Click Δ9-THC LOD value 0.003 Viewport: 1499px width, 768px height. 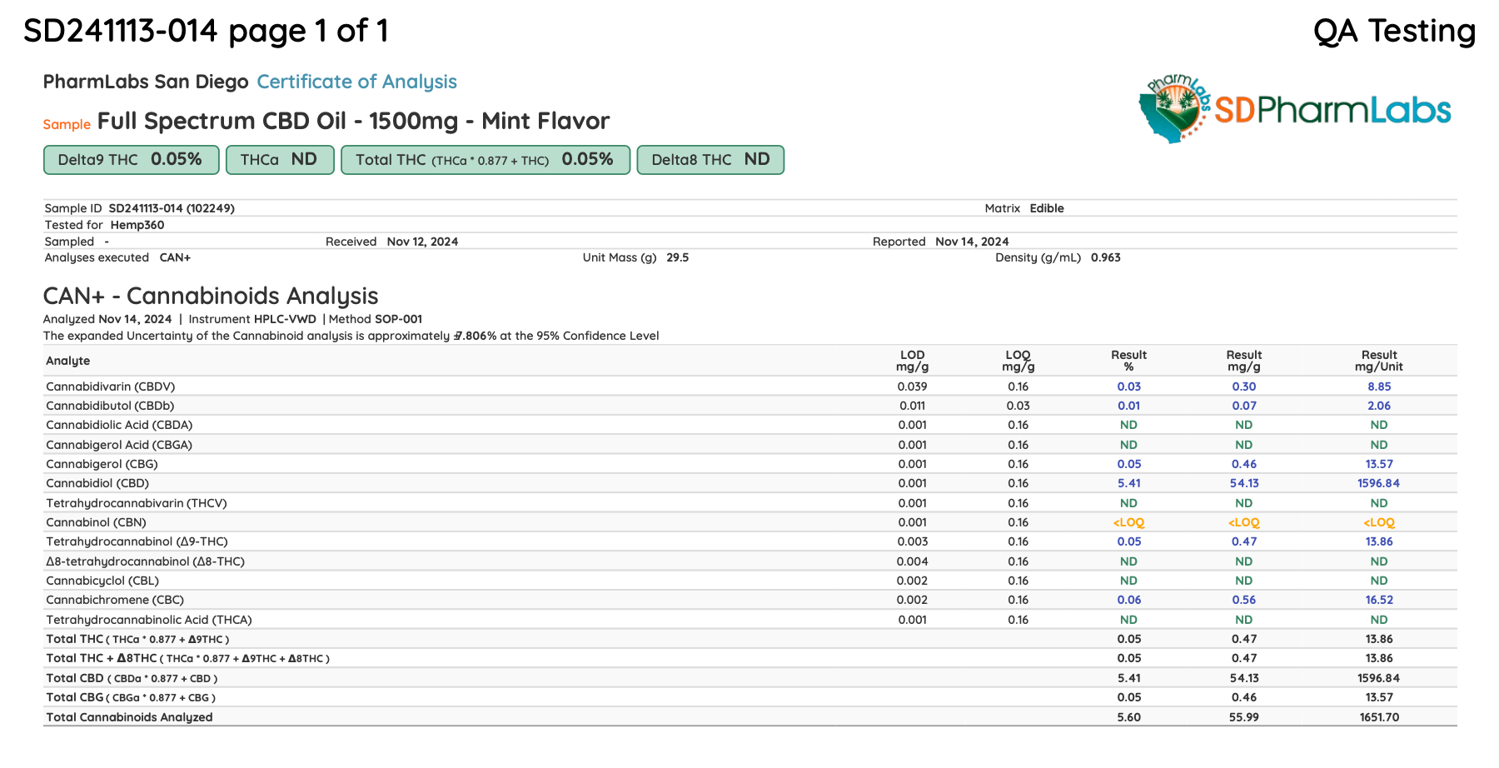tap(913, 541)
